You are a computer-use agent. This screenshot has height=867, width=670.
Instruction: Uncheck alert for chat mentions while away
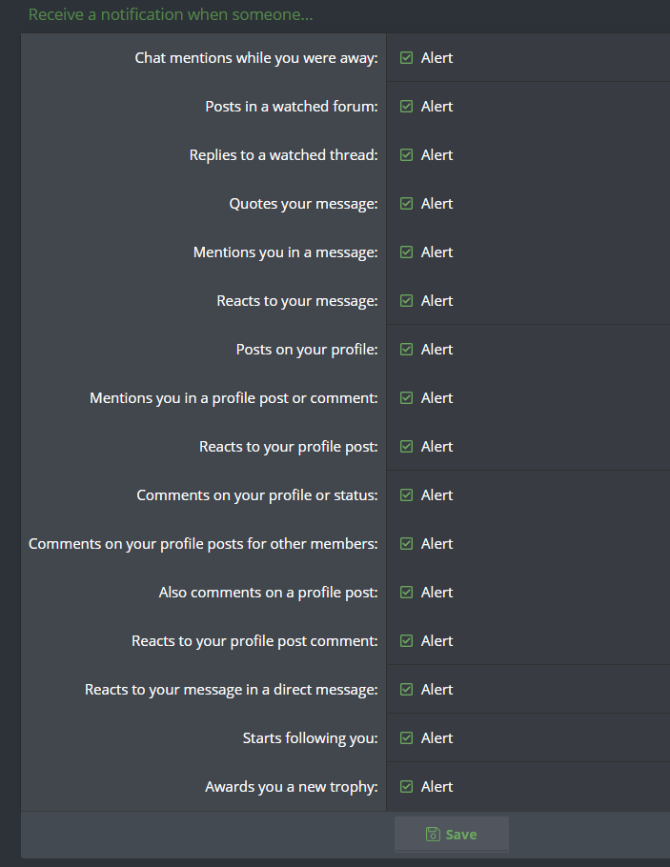407,57
